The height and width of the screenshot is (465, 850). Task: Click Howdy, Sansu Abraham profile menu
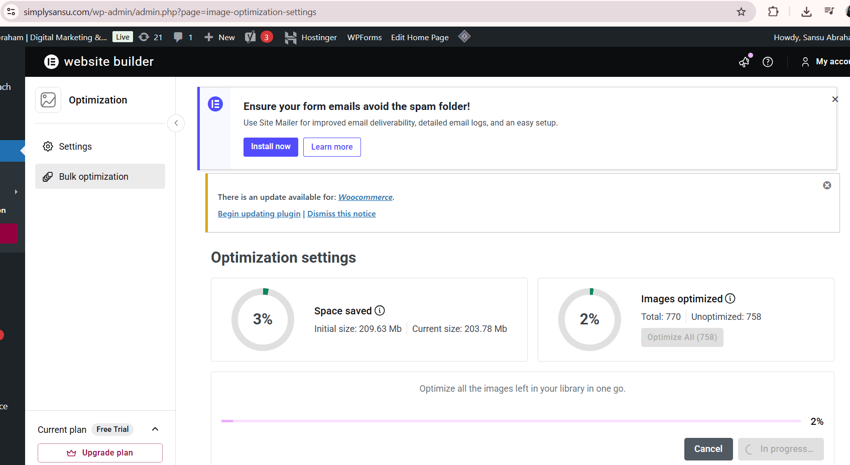pos(811,37)
